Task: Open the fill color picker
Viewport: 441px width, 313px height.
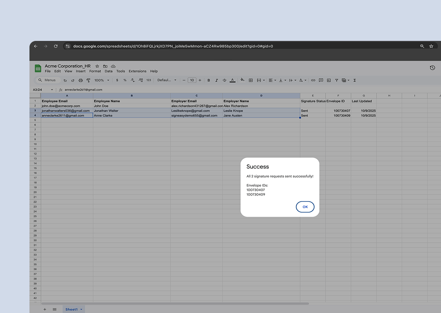Action: tap(242, 80)
